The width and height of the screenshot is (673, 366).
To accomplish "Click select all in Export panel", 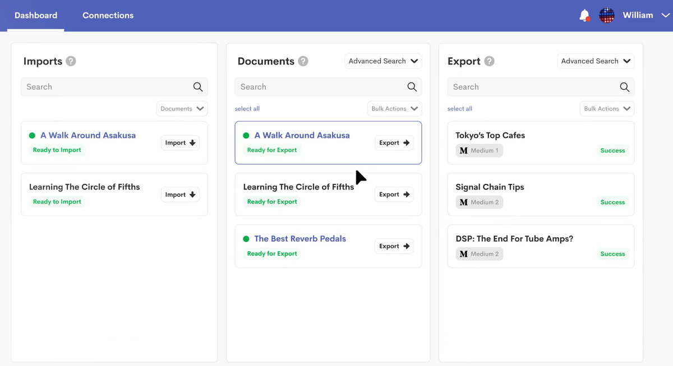I will point(460,109).
